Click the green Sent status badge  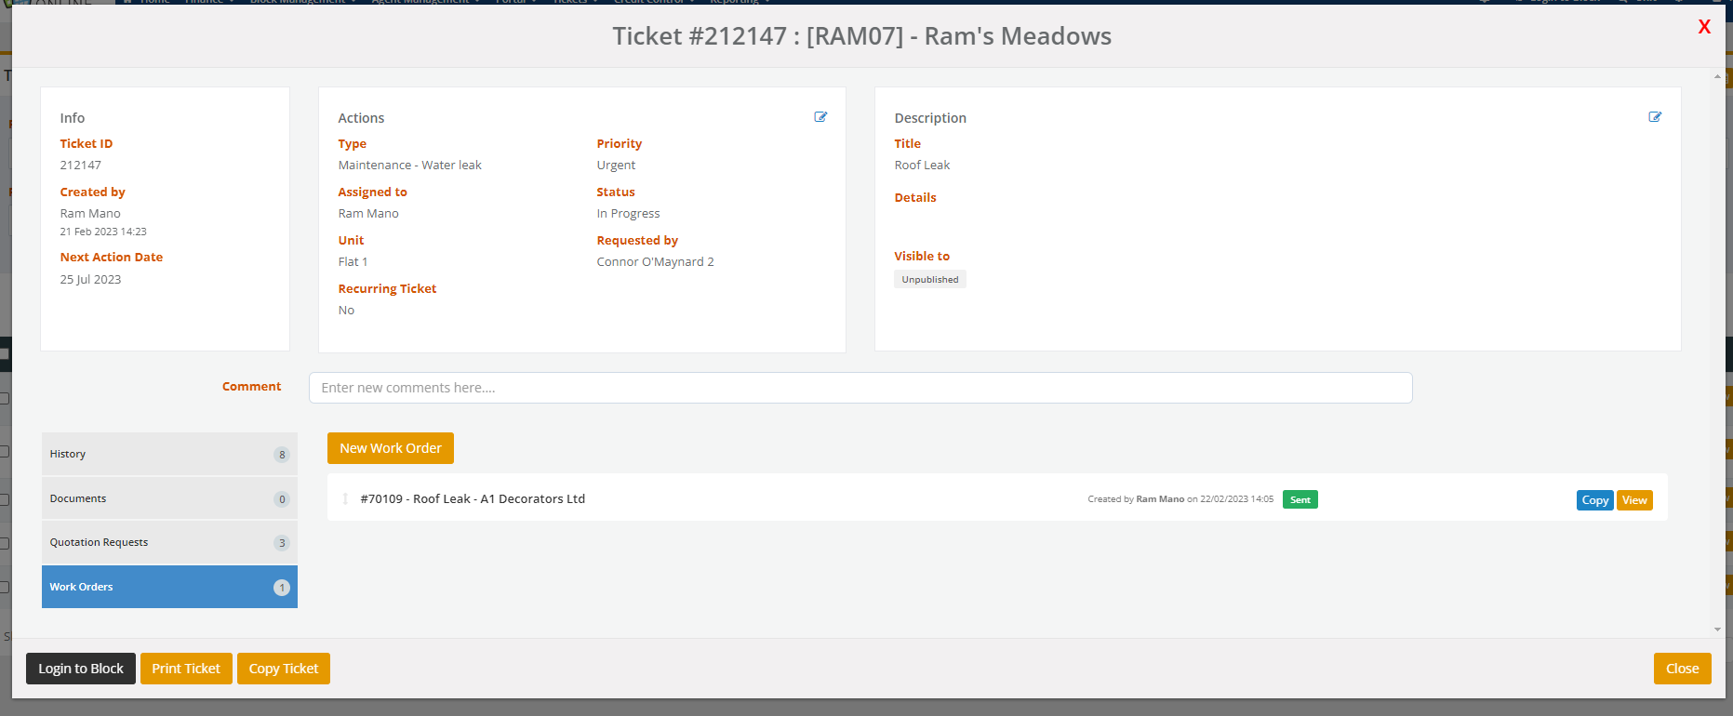pyautogui.click(x=1300, y=499)
